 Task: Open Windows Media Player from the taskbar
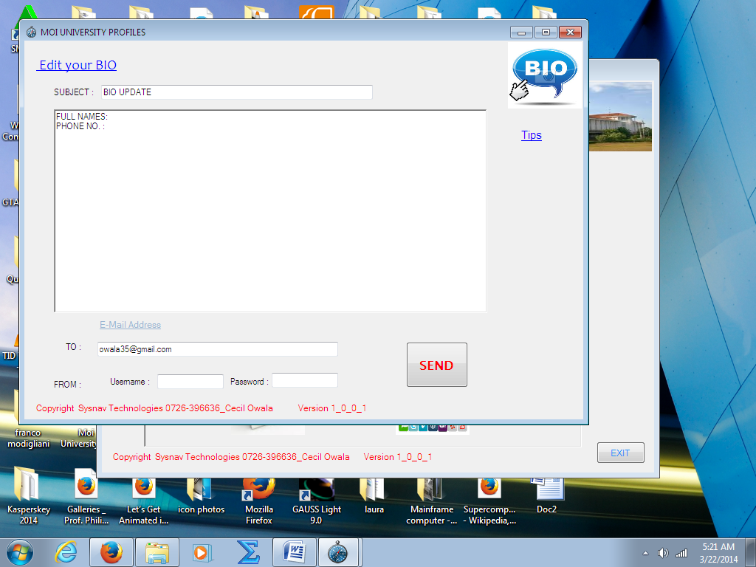click(x=201, y=552)
